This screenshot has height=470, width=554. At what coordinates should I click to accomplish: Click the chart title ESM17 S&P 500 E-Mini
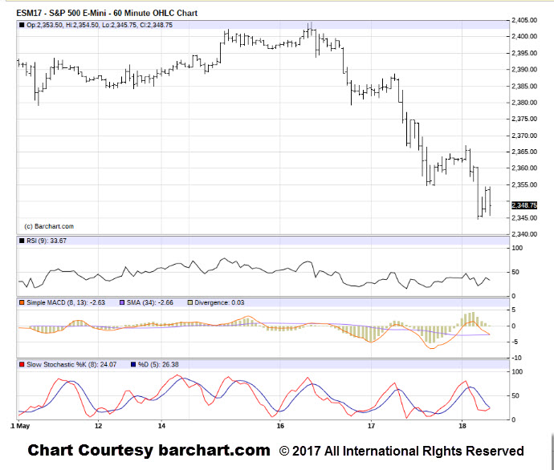pyautogui.click(x=108, y=14)
